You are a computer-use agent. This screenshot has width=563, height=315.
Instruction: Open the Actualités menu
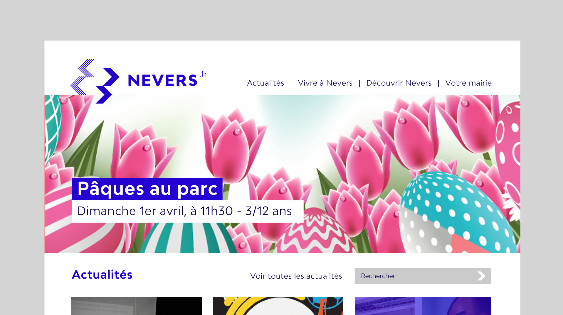[265, 83]
